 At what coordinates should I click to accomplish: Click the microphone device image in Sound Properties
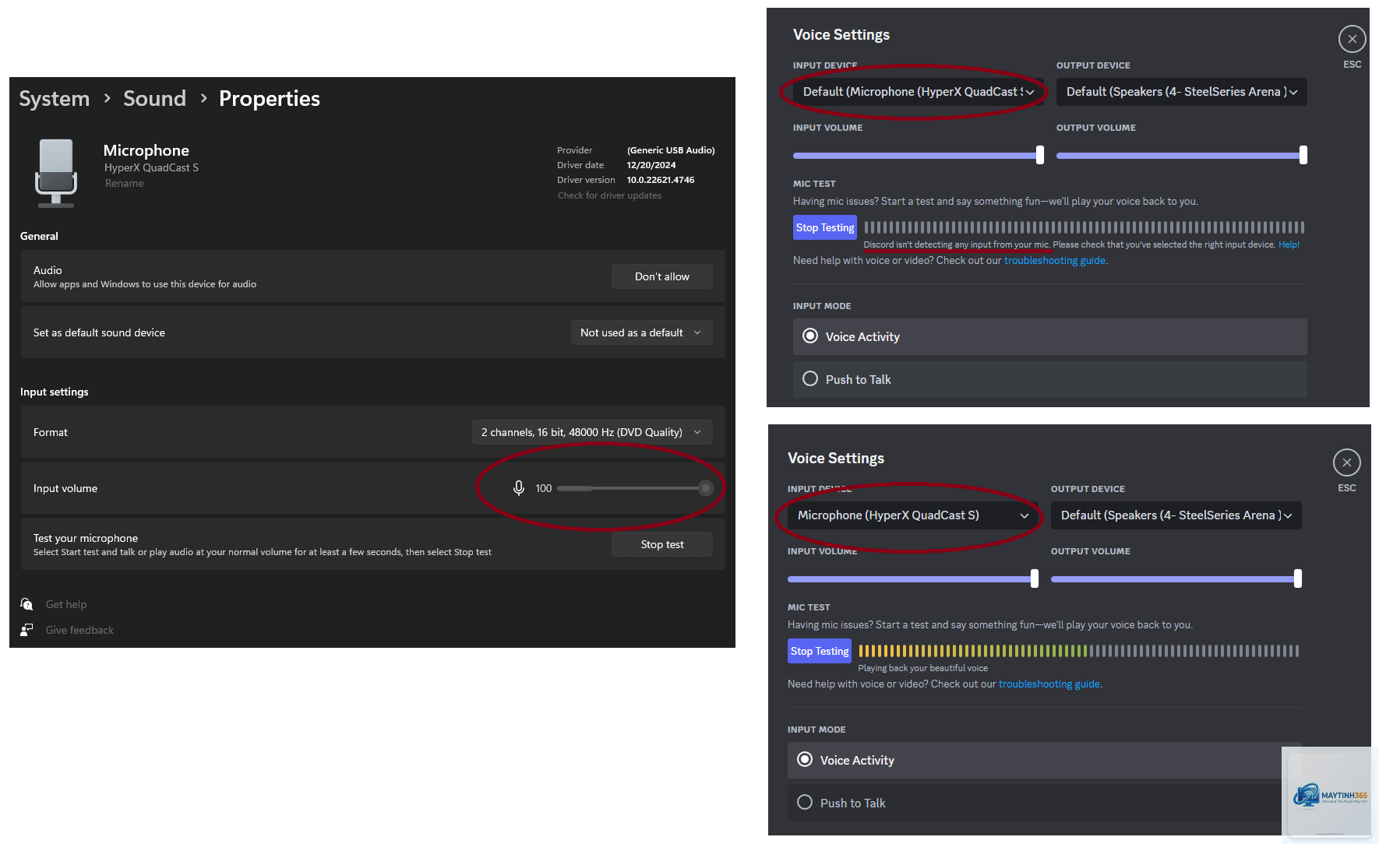point(56,173)
